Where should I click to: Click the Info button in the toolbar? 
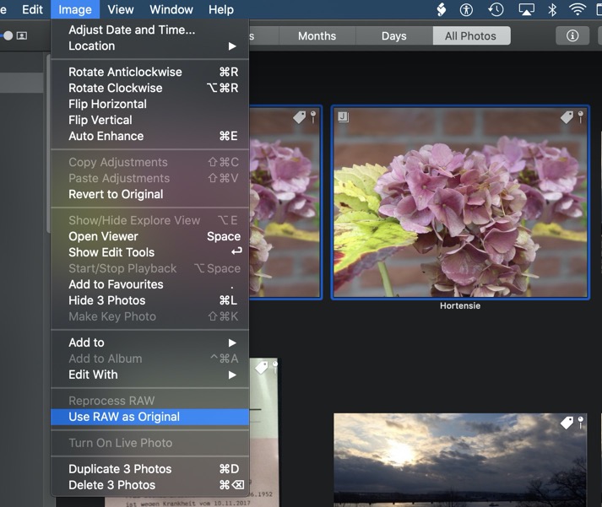tap(572, 35)
